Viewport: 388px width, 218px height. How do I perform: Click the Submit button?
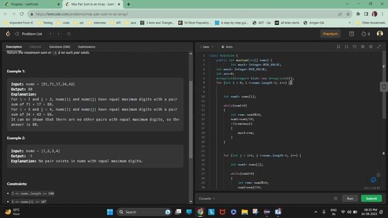click(x=372, y=199)
